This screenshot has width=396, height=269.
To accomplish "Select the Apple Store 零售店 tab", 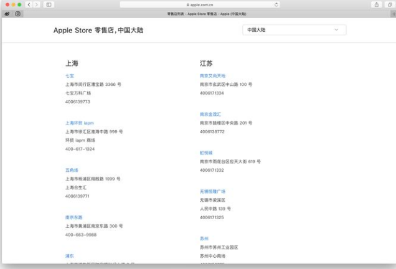I will [207, 14].
